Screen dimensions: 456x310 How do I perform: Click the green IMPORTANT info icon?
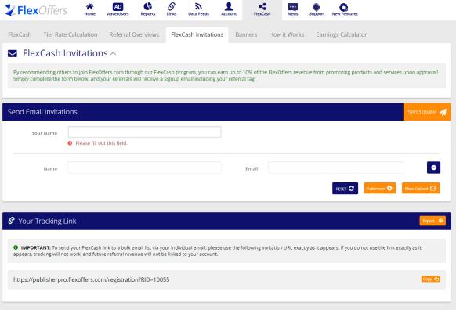(16, 247)
